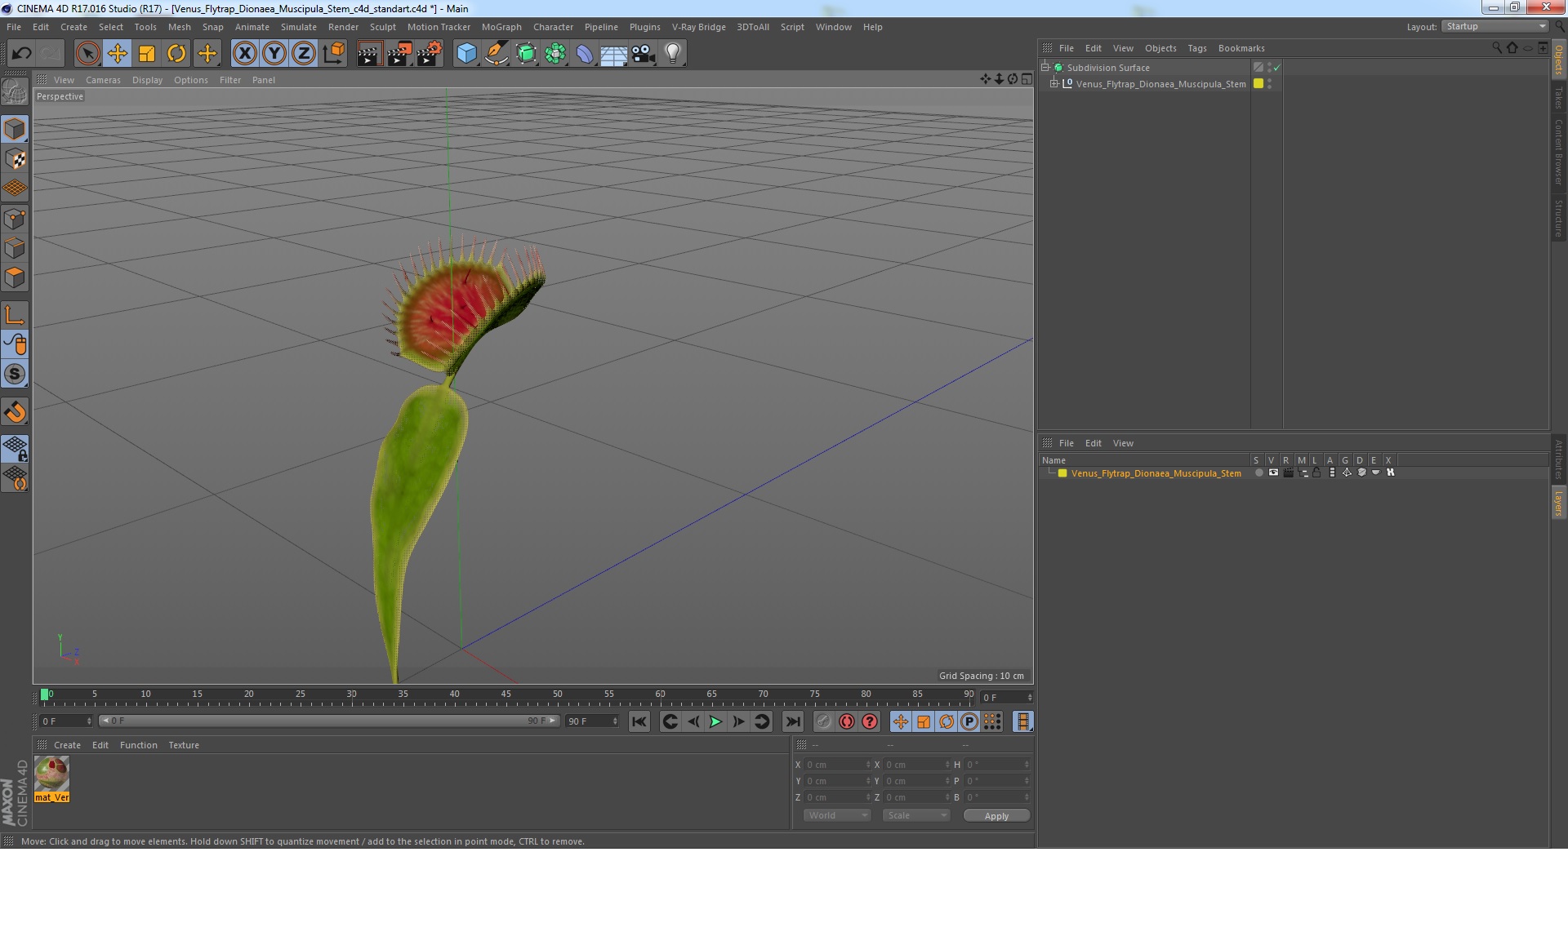Open the MoGraph menu
This screenshot has height=945, width=1568.
501,27
